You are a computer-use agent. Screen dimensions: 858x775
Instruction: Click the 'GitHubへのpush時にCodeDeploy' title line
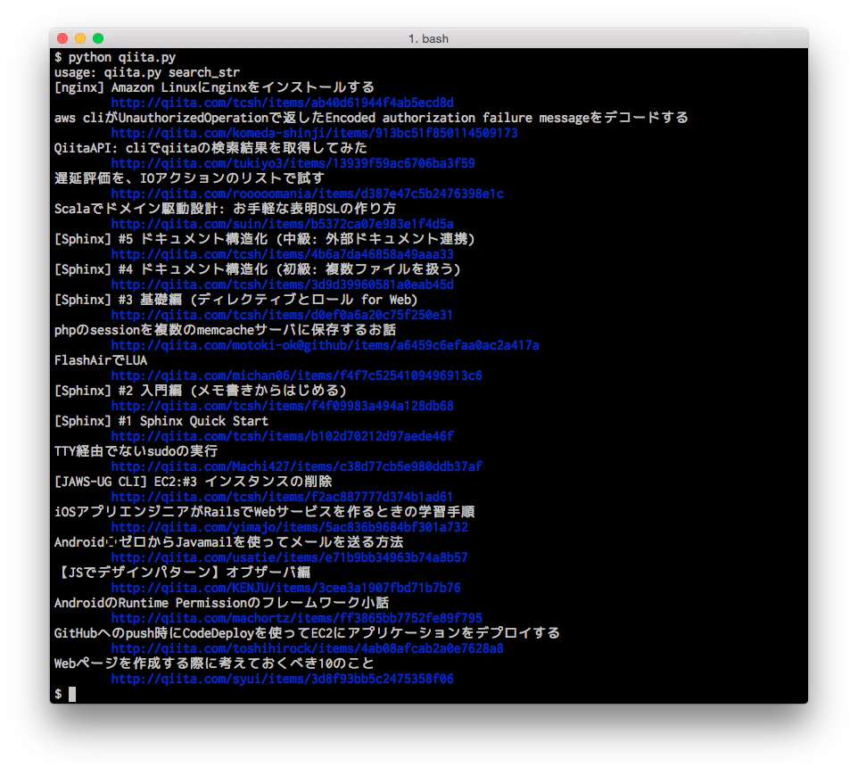pyautogui.click(x=307, y=633)
